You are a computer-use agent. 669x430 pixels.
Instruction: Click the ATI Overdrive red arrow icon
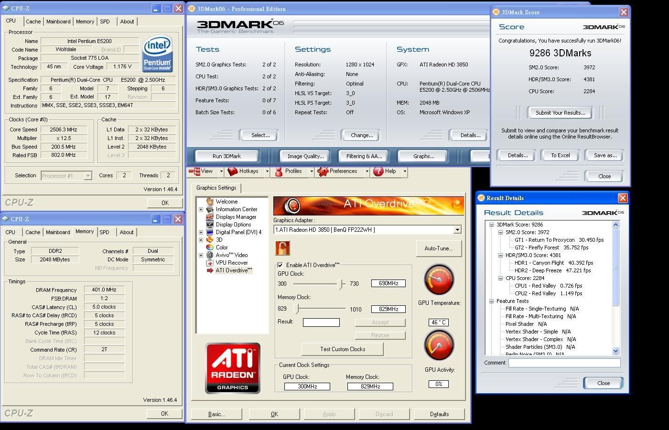(x=209, y=270)
